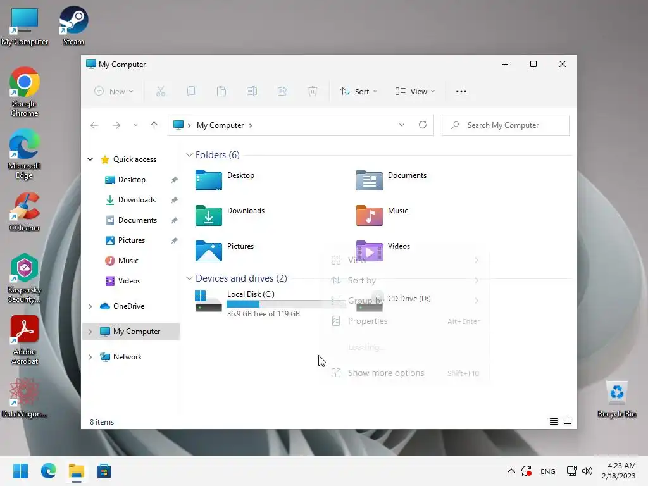This screenshot has height=486, width=648.
Task: Open Steam desktop shortcut
Action: pos(73,26)
